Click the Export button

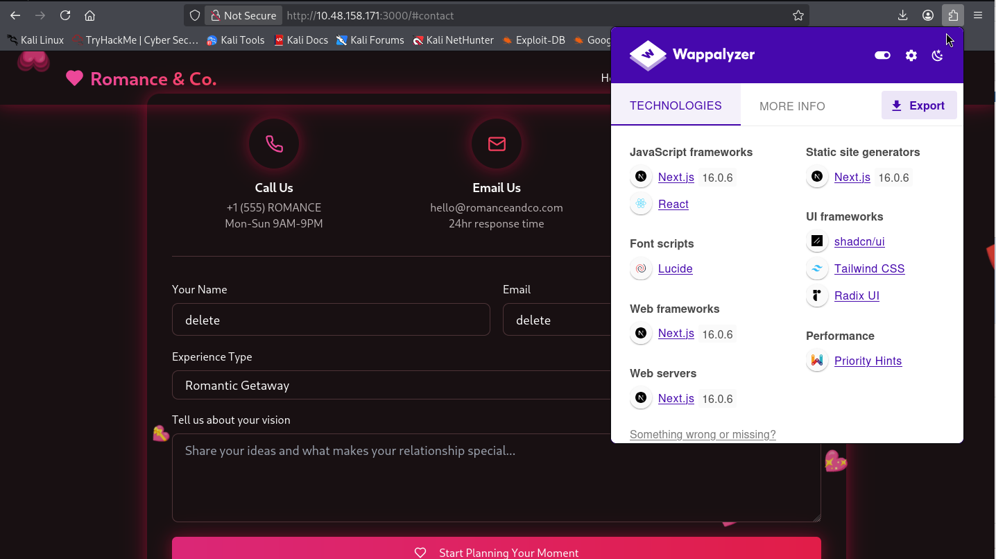click(x=918, y=105)
